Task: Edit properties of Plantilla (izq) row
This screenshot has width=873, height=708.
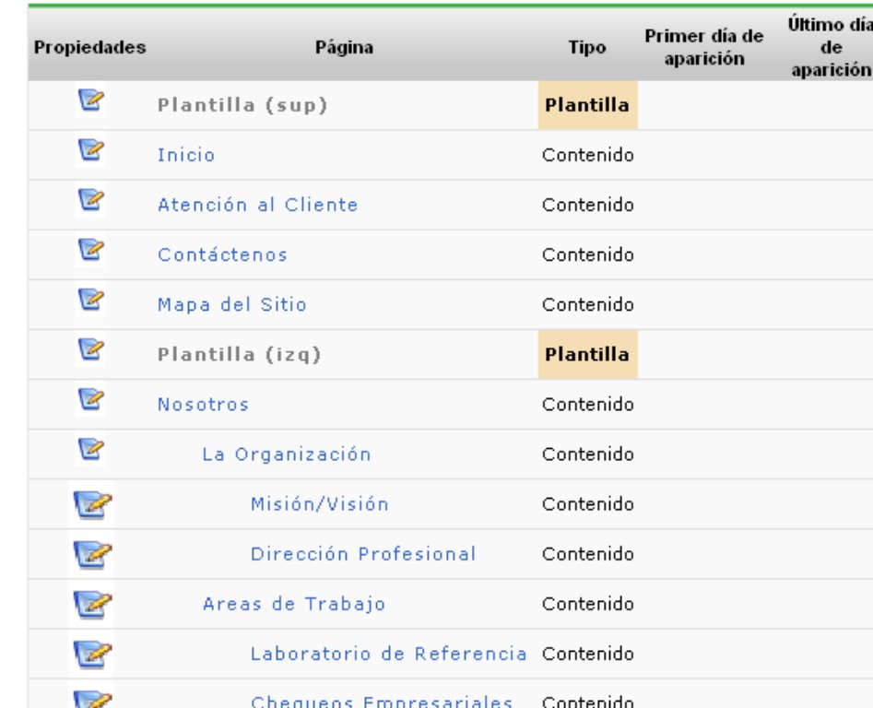Action: click(x=90, y=349)
